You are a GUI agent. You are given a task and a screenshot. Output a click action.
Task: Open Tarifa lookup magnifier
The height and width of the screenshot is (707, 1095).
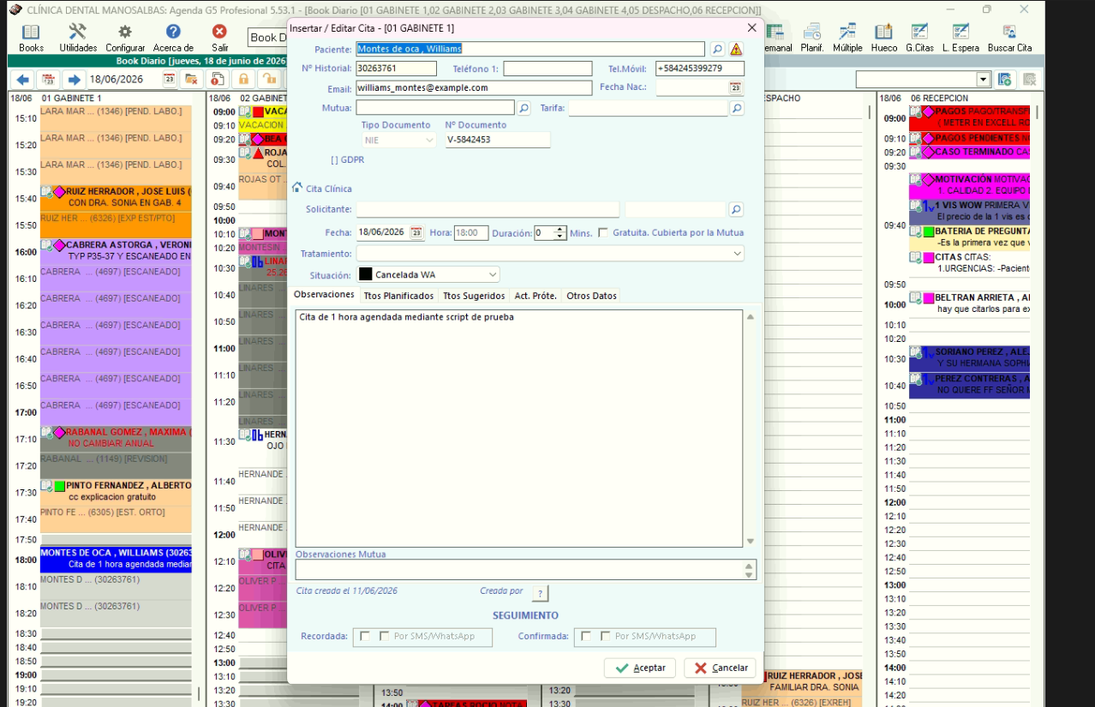(x=736, y=108)
